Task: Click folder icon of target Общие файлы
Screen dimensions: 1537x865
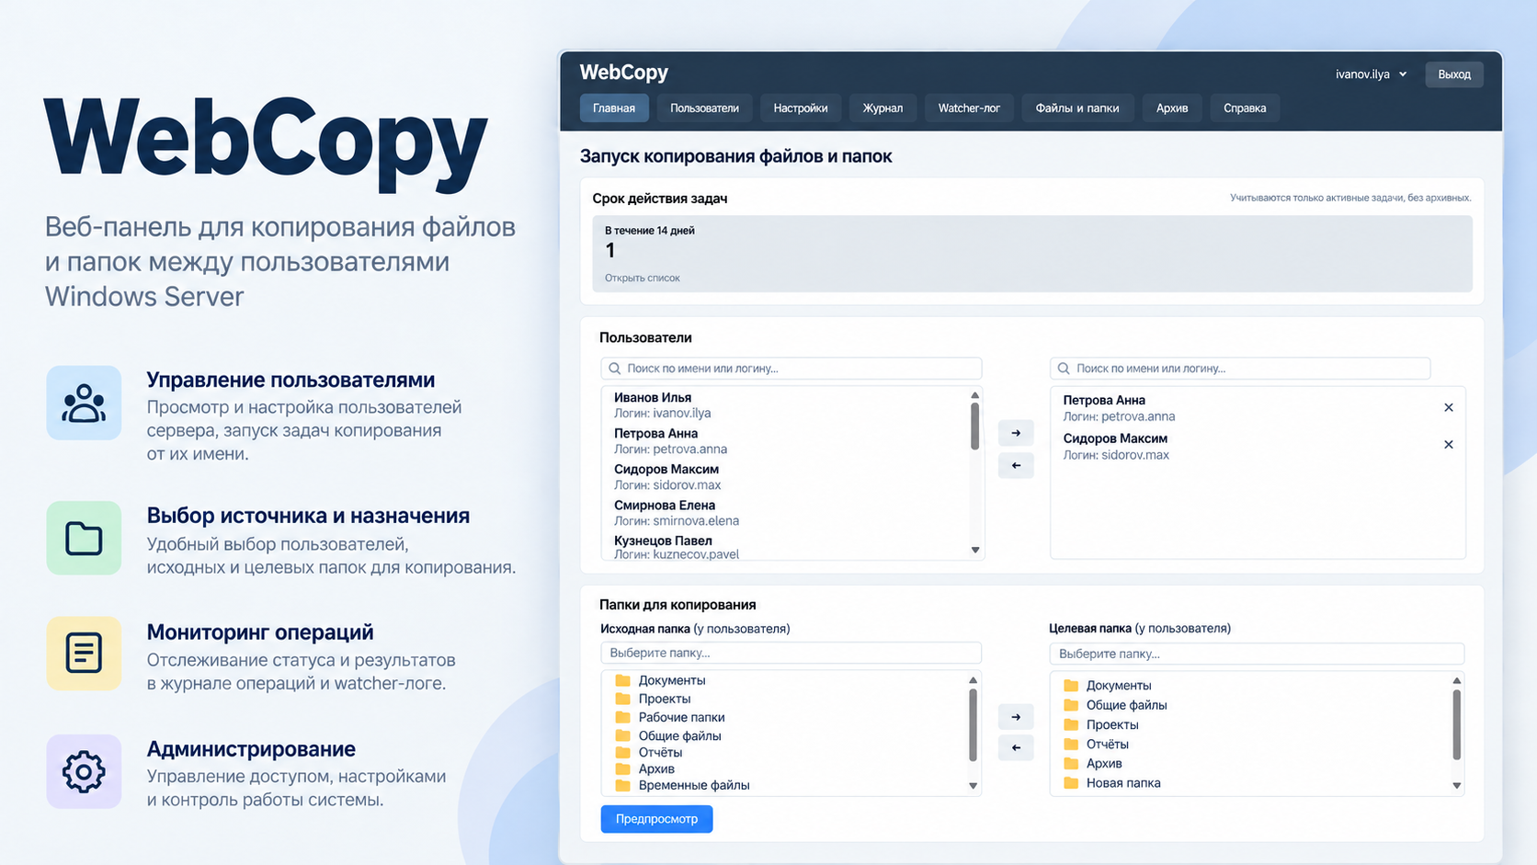Action: 1071,705
